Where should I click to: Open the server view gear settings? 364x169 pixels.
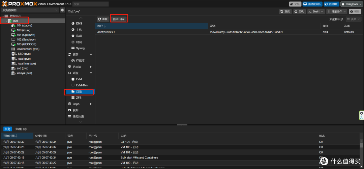coord(62,10)
